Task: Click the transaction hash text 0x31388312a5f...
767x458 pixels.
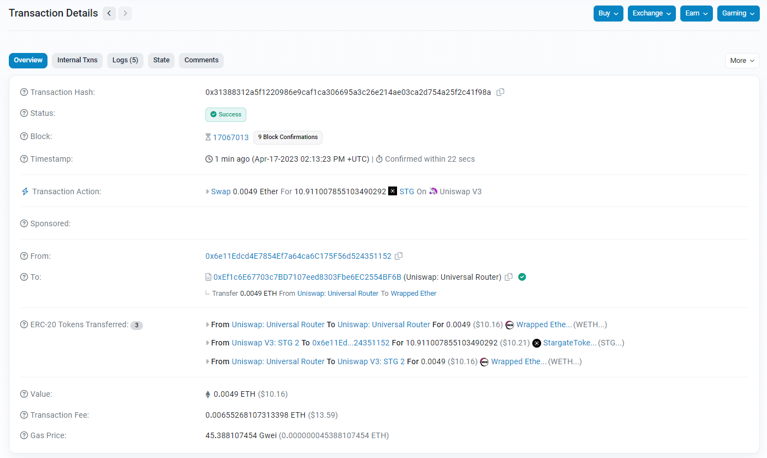Action: click(x=348, y=92)
